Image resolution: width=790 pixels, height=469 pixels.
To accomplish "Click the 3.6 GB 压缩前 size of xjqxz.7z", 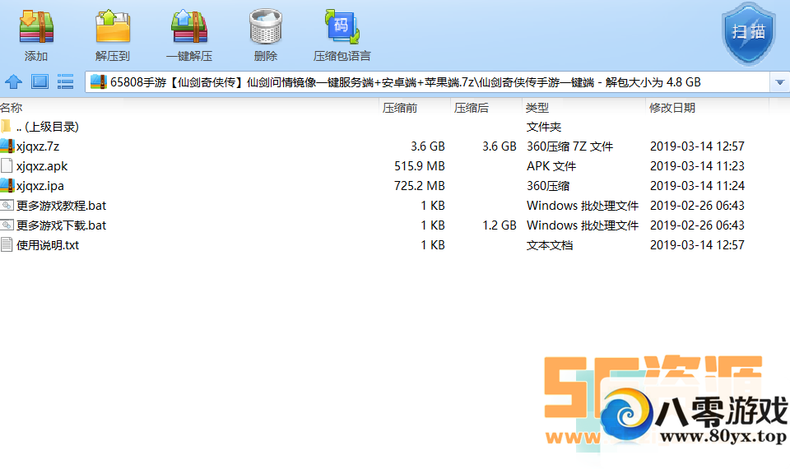I will click(x=428, y=146).
